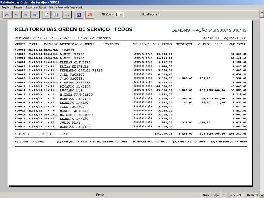Click the Periodo 22/11/11 à 22/12/11 line
Screen dimensions: 264x198
click(x=63, y=38)
